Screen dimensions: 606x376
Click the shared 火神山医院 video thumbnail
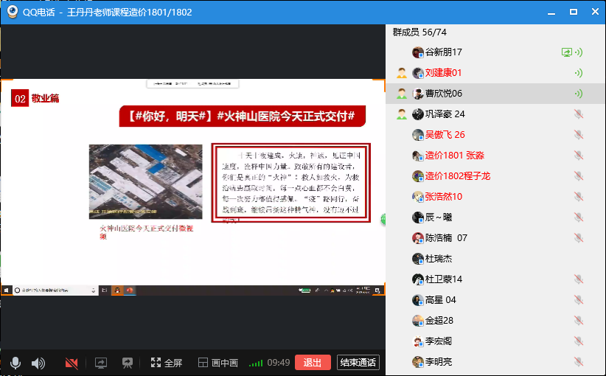tap(146, 182)
